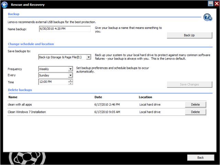The image size is (220, 165).
Task: Minimize the Rescue and Recovery window
Action: pos(210,4)
